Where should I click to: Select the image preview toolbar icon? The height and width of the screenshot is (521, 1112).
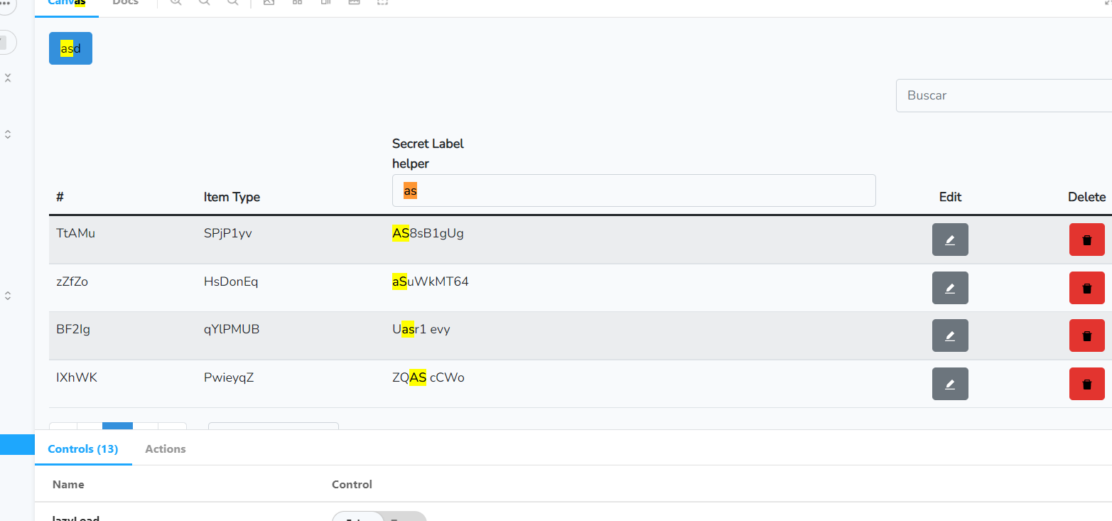(x=269, y=3)
